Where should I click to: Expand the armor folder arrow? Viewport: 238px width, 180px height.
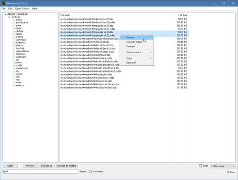pyautogui.click(x=13, y=26)
